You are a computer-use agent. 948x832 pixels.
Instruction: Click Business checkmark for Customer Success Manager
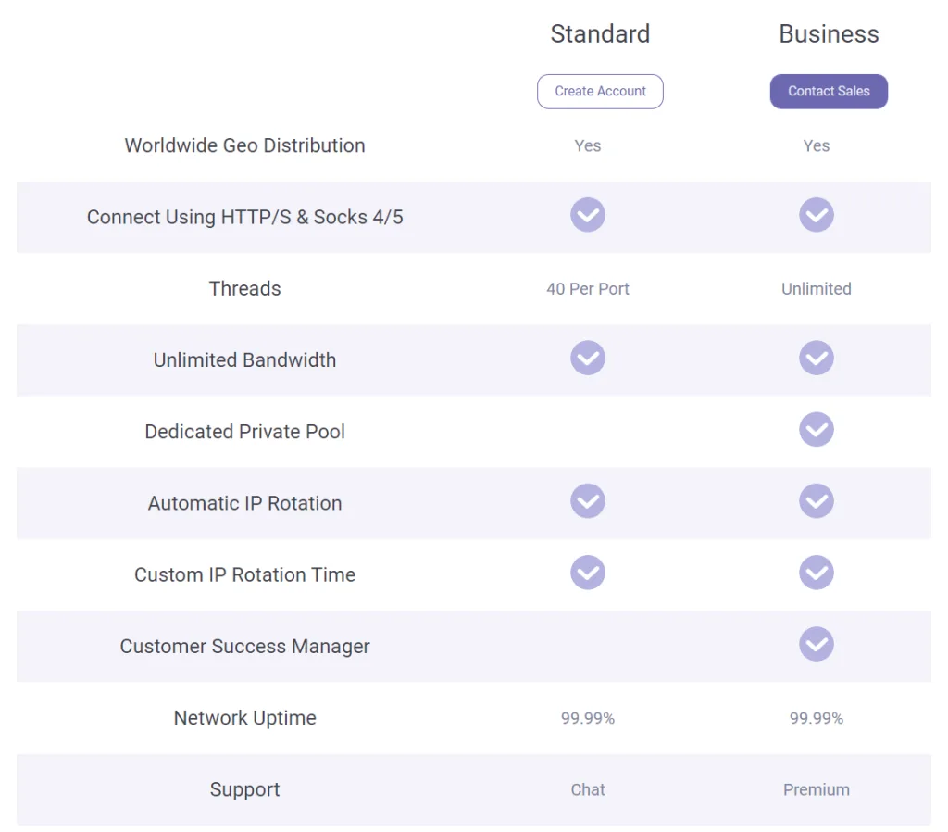pyautogui.click(x=817, y=644)
